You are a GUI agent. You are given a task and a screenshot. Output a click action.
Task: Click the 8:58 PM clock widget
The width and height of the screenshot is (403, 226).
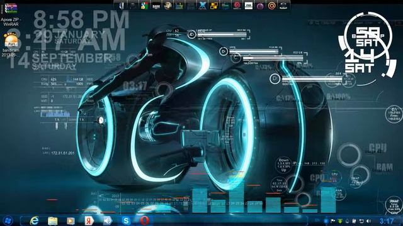[81, 19]
